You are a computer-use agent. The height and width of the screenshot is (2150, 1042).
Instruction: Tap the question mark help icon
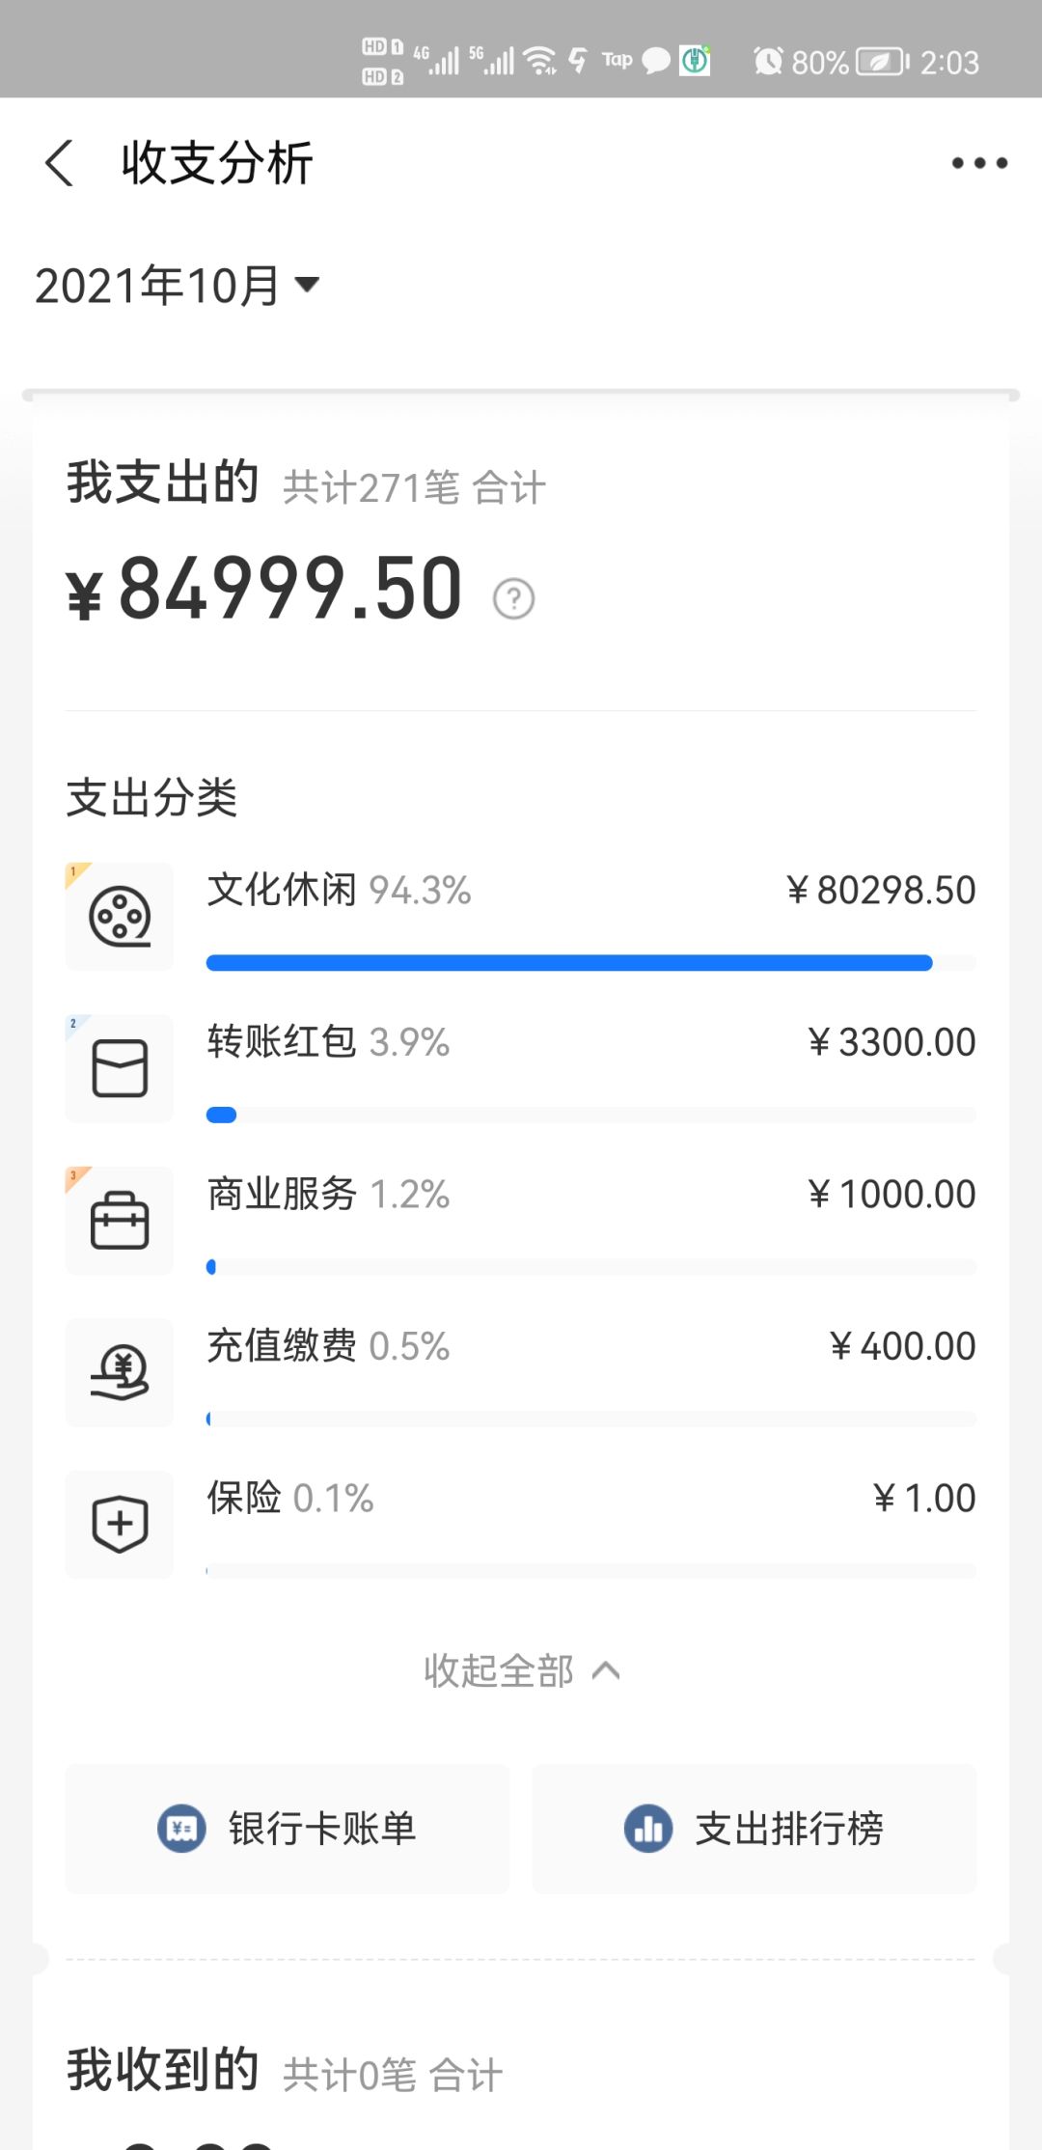513,598
